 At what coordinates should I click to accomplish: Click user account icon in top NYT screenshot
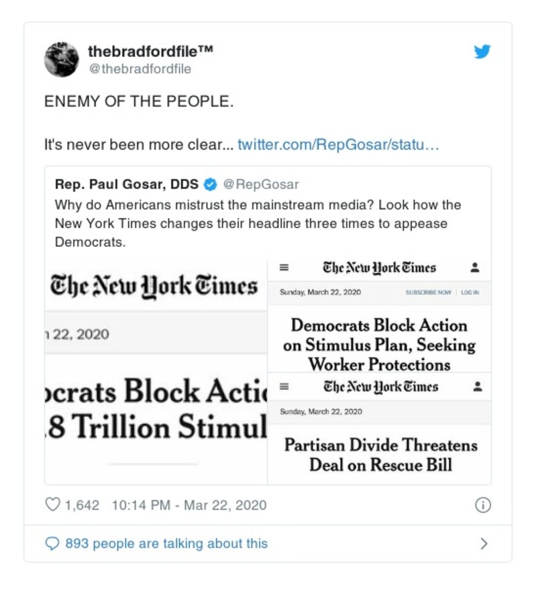(475, 268)
